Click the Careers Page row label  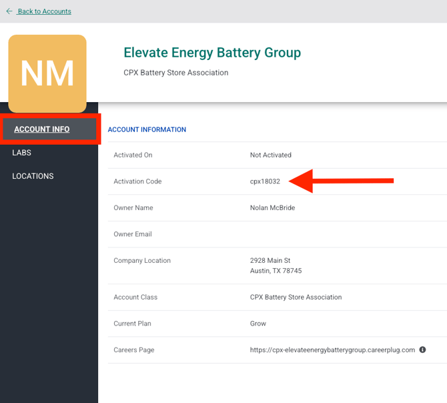point(133,350)
